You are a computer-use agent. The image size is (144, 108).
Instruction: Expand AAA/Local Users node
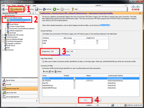[x=3, y=37]
